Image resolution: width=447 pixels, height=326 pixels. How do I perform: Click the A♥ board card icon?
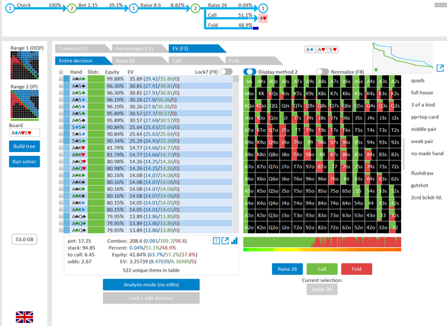click(x=321, y=50)
